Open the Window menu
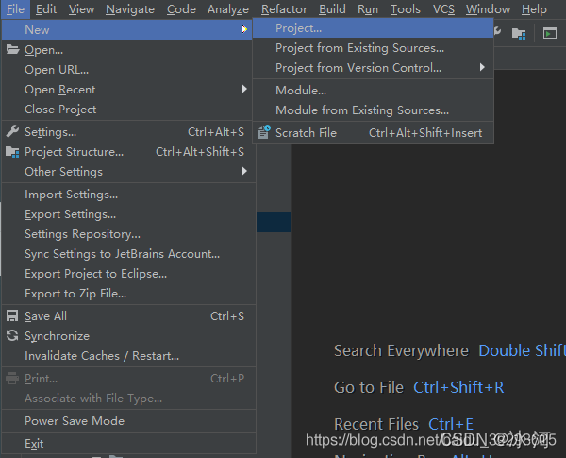 488,9
